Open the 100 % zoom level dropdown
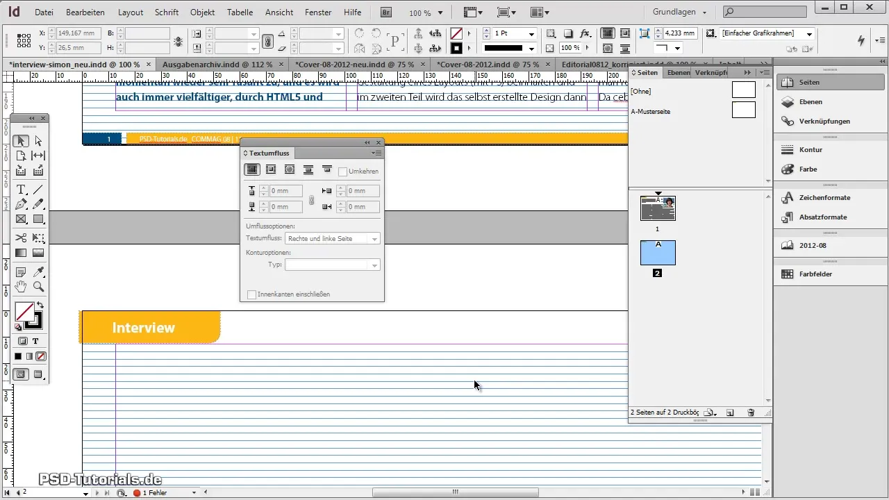The width and height of the screenshot is (889, 500). (x=440, y=12)
